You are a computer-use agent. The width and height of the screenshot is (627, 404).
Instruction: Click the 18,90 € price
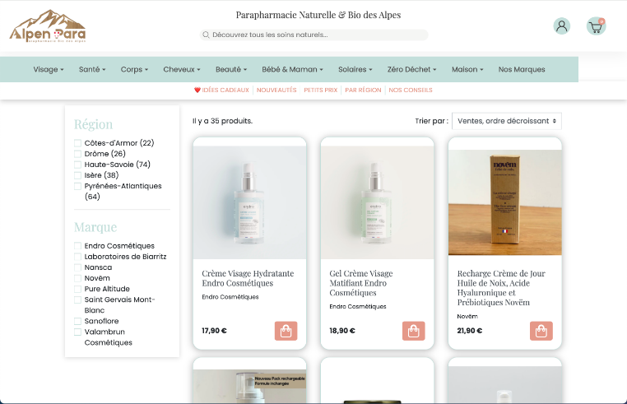click(342, 331)
